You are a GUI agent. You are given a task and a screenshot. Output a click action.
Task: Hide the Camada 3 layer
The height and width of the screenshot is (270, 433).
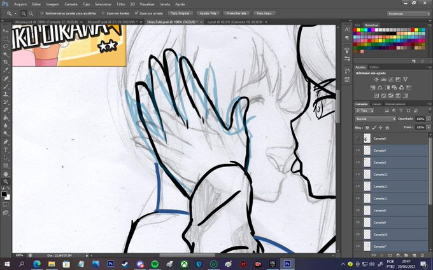tap(358, 162)
